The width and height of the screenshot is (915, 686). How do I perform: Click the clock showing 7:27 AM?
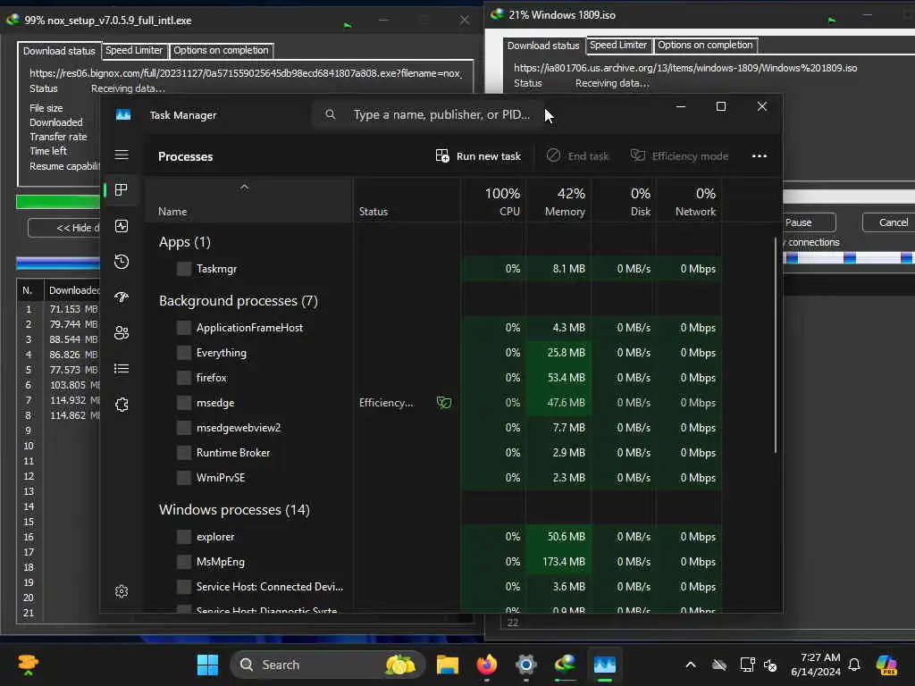pyautogui.click(x=816, y=665)
